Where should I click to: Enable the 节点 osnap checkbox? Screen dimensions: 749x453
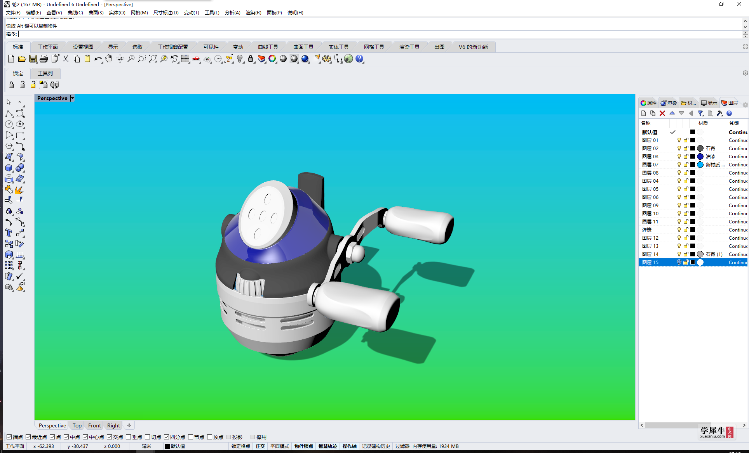(190, 437)
